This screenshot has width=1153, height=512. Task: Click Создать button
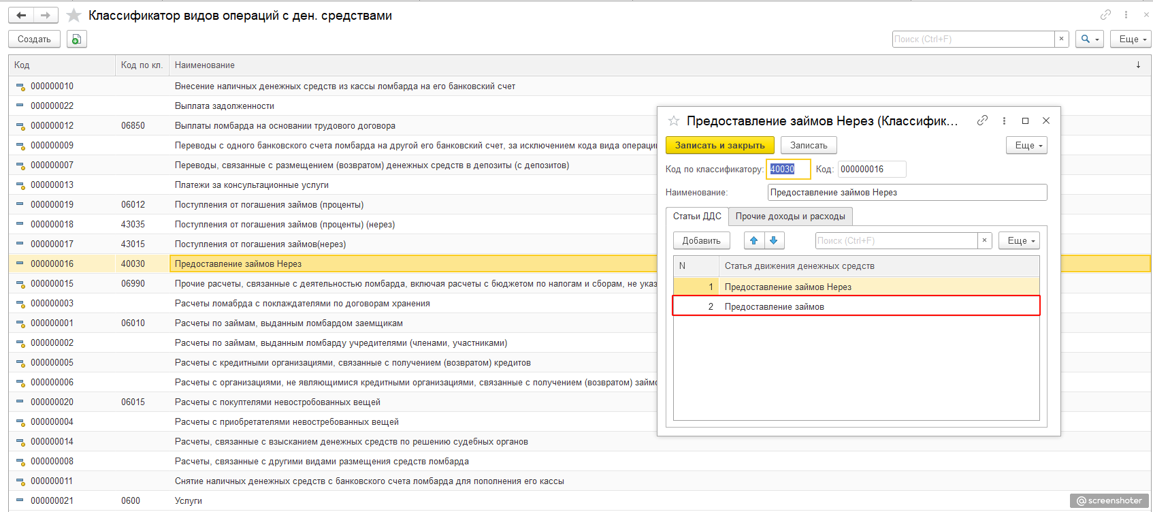tap(34, 39)
